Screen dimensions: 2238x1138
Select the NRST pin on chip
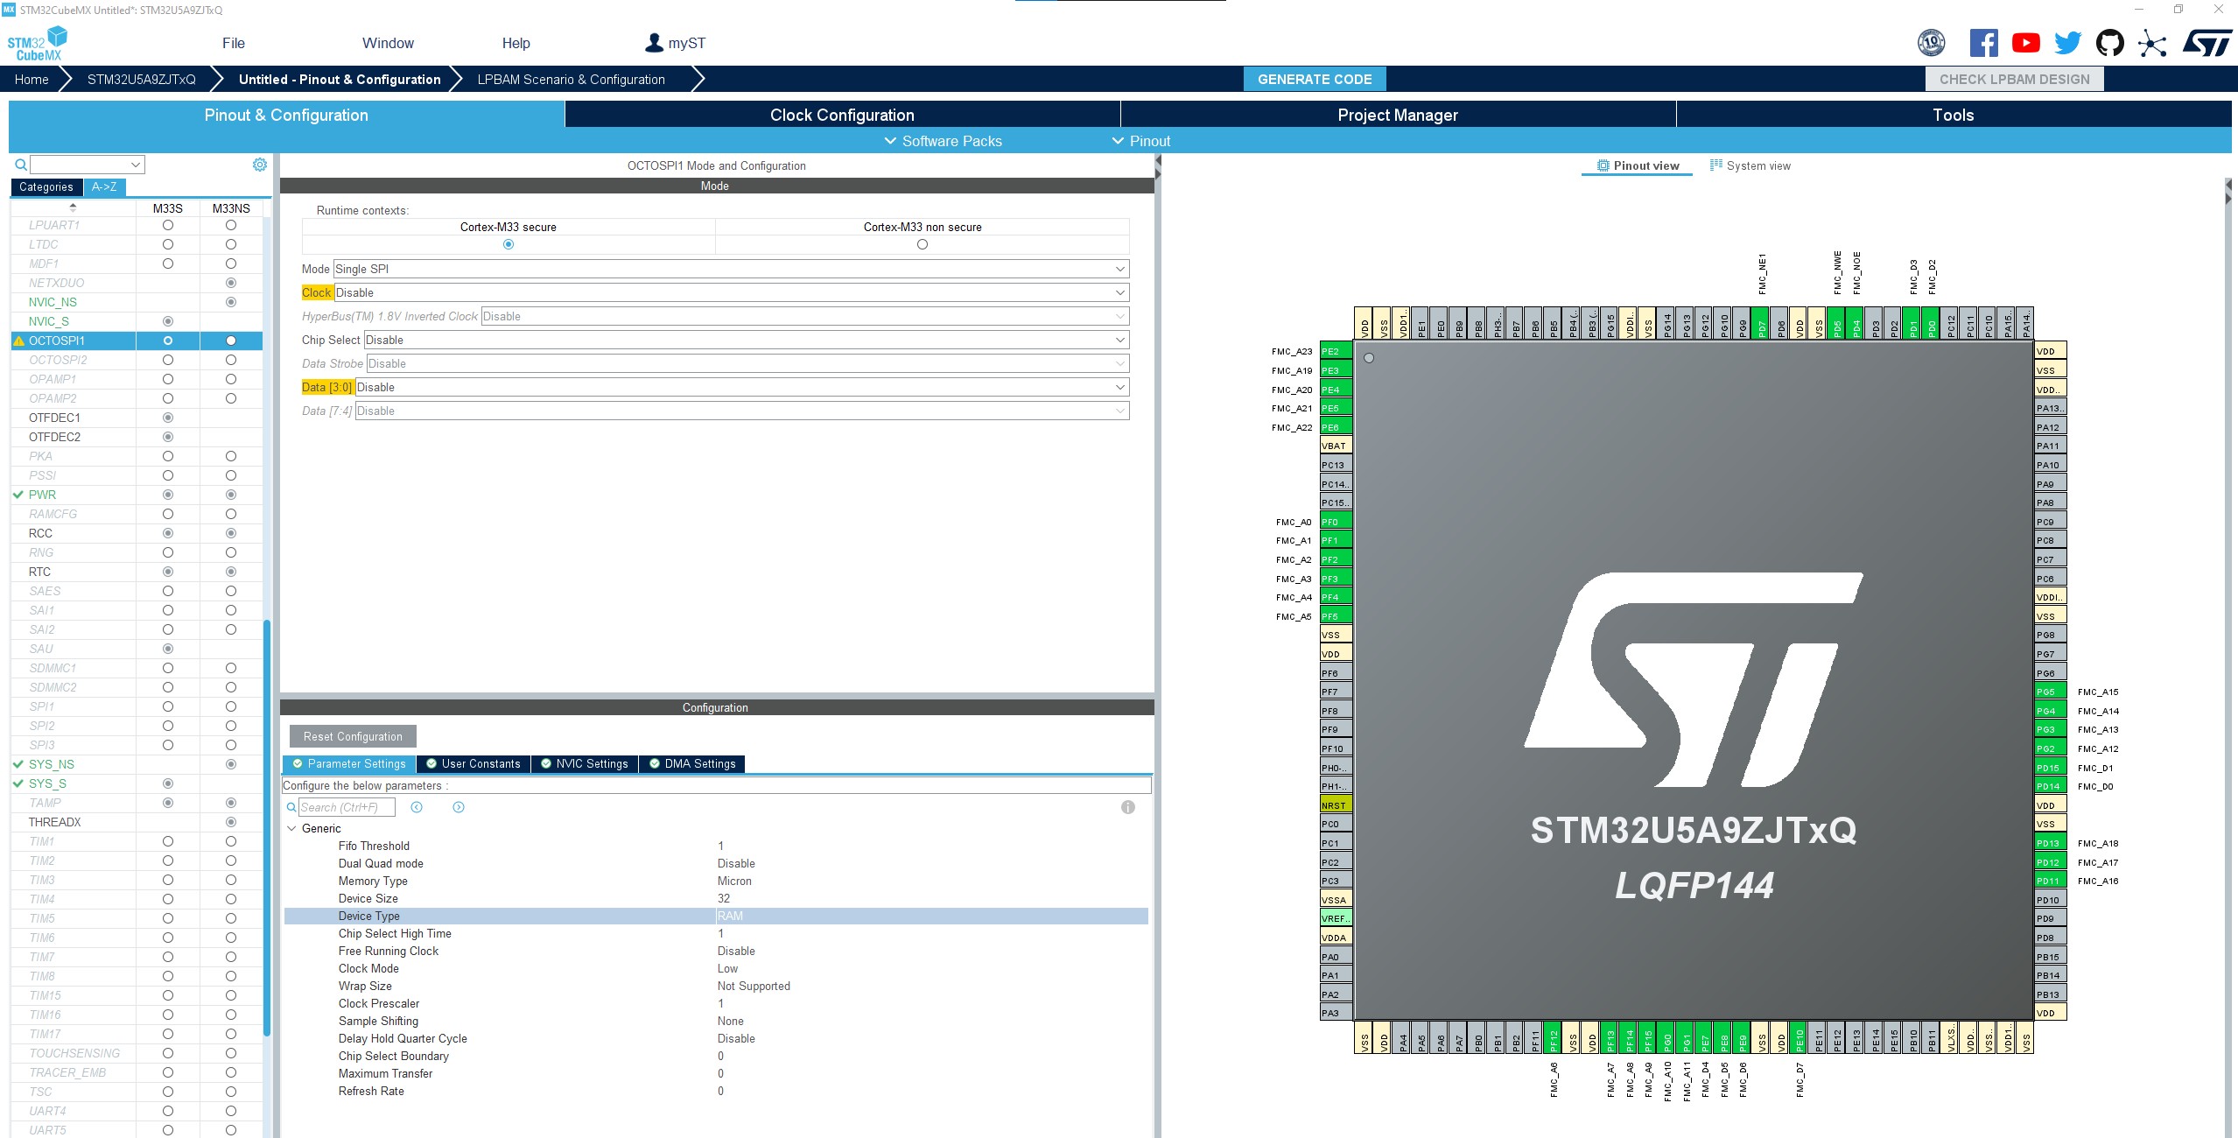[1336, 805]
